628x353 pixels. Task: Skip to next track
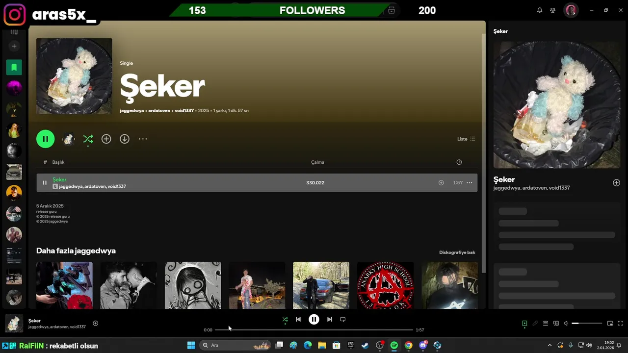330,320
